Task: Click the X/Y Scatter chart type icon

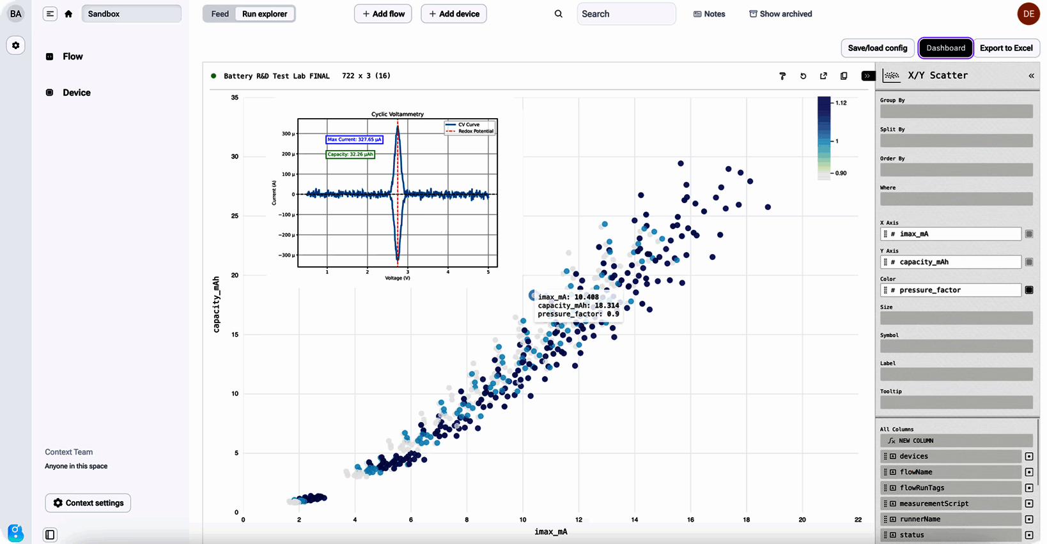Action: tap(892, 75)
